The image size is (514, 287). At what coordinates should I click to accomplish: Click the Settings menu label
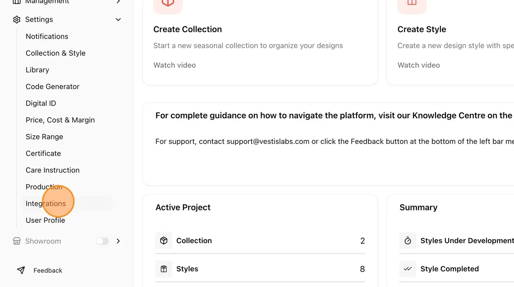tap(39, 20)
